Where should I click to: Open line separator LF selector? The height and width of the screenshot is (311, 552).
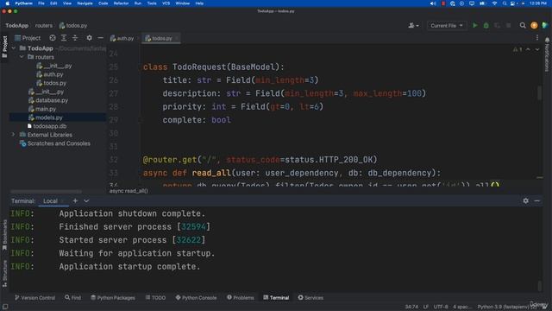click(426, 307)
